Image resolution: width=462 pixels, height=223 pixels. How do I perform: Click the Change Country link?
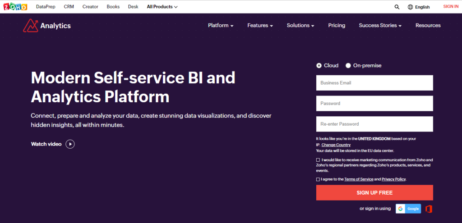[336, 145]
